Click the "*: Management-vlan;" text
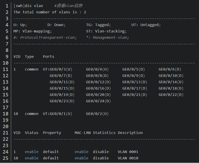This screenshot has width=199, height=163. point(107,38)
